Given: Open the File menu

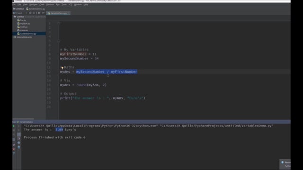Looking at the screenshot, I should (x=14, y=4).
